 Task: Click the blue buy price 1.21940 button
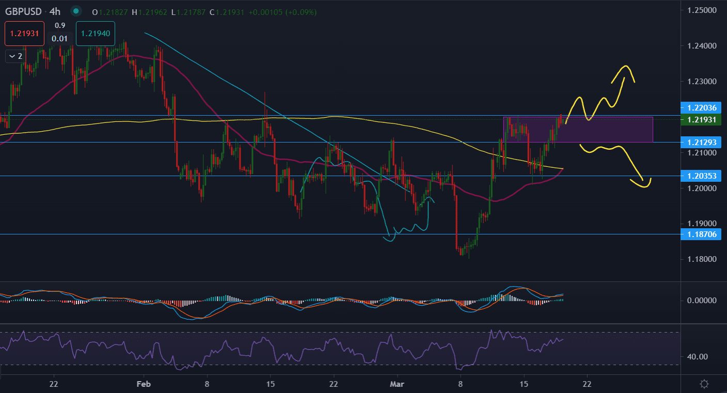(x=95, y=33)
